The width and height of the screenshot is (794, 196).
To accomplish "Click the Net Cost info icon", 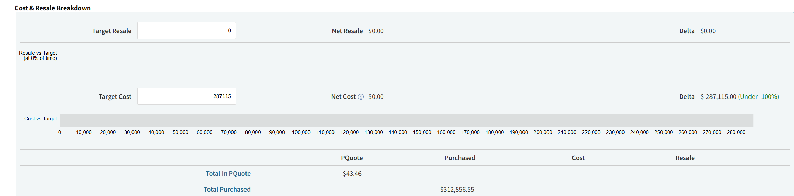I will pos(361,97).
